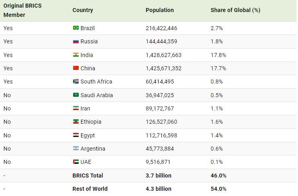Sort by the Population column header

pyautogui.click(x=160, y=10)
